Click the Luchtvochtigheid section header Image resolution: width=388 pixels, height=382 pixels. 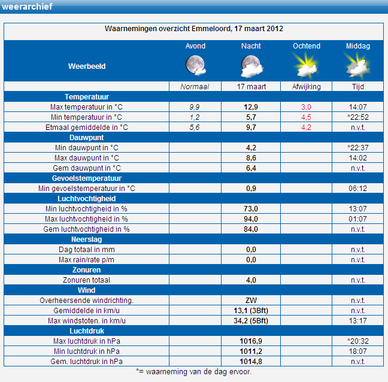(87, 199)
